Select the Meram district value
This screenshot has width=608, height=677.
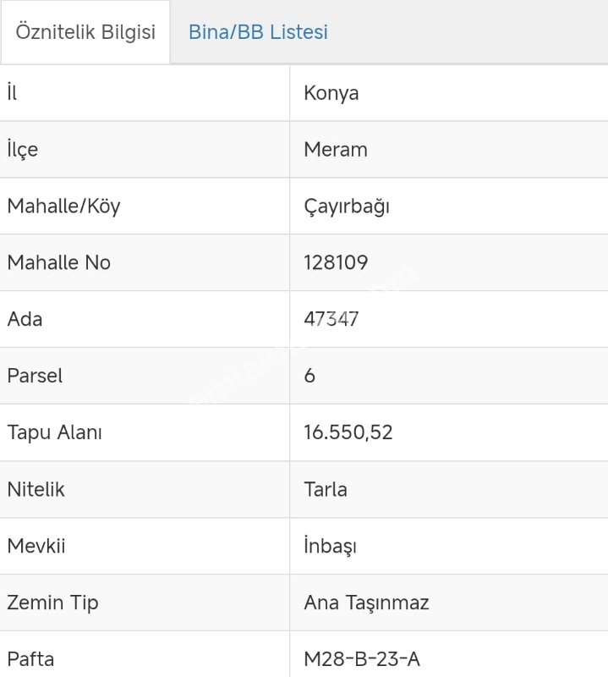[336, 150]
